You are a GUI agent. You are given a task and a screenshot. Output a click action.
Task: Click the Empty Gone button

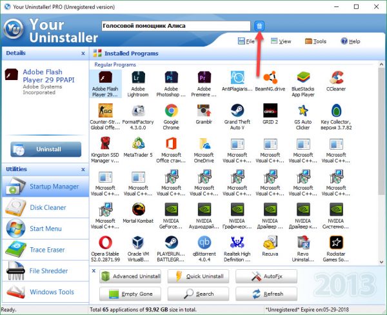(130, 294)
